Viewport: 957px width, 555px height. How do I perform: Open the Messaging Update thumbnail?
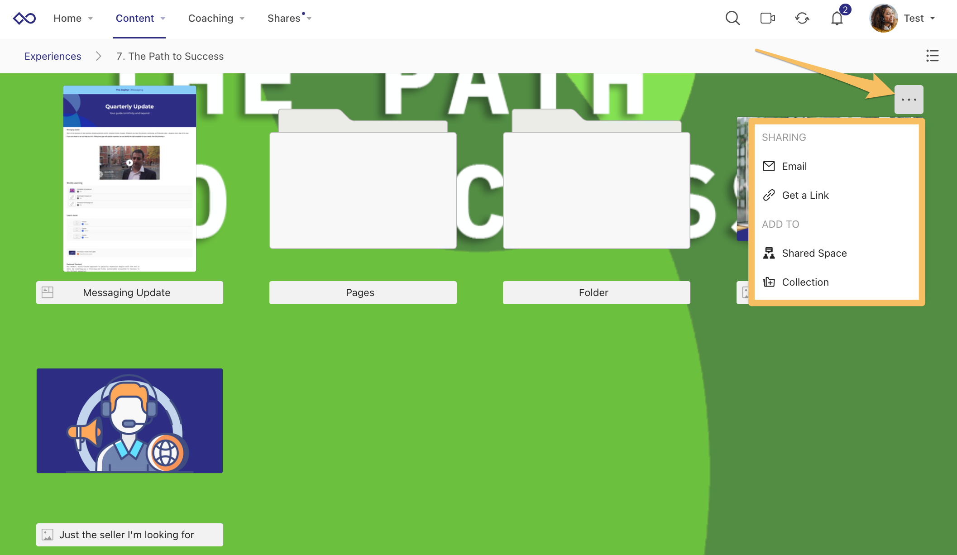(129, 178)
